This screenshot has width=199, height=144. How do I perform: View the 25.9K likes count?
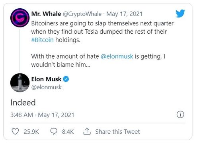[31, 132]
